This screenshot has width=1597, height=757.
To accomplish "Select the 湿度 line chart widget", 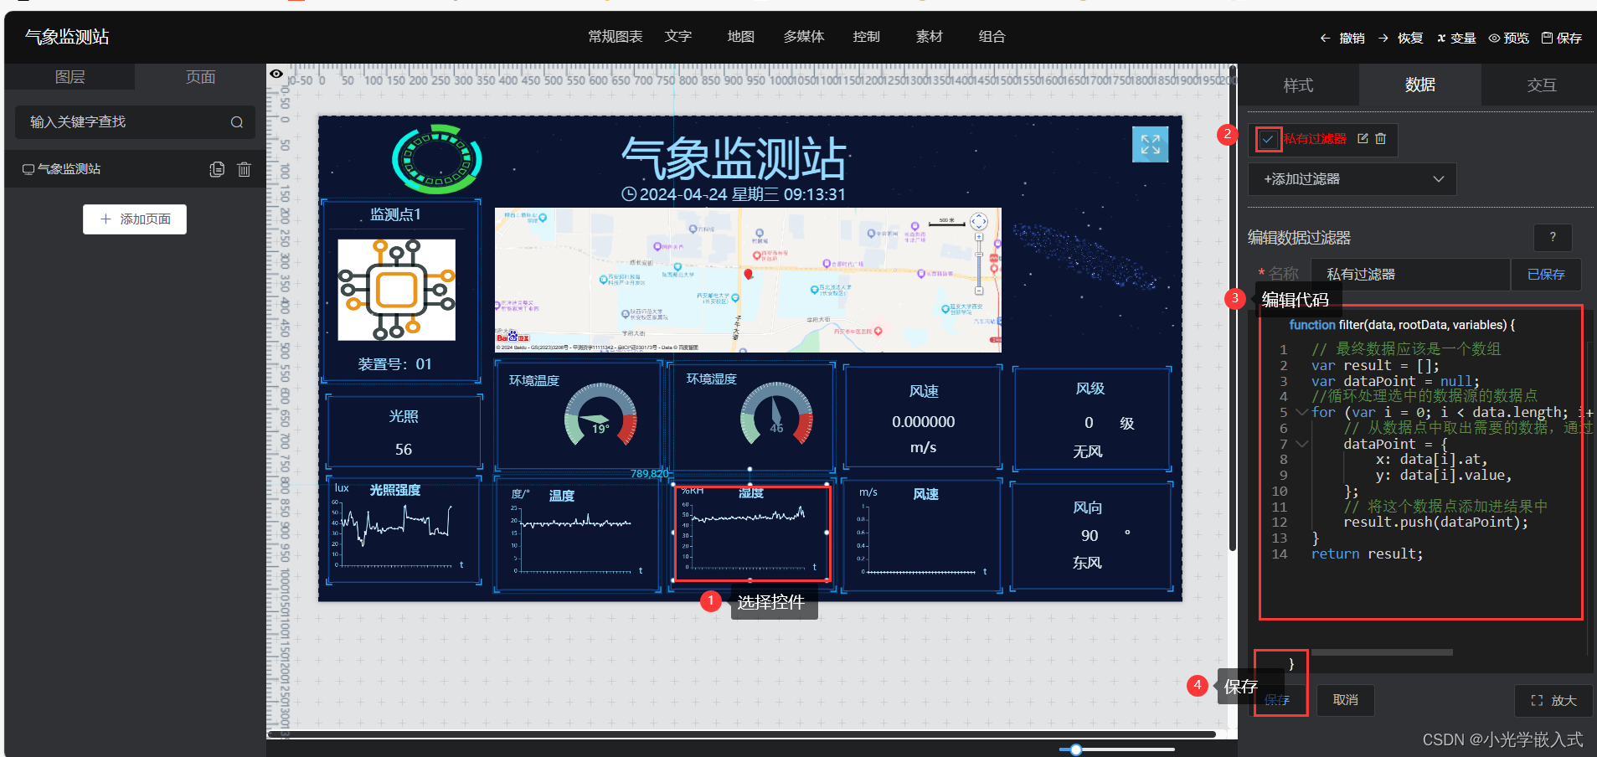I will [x=751, y=533].
